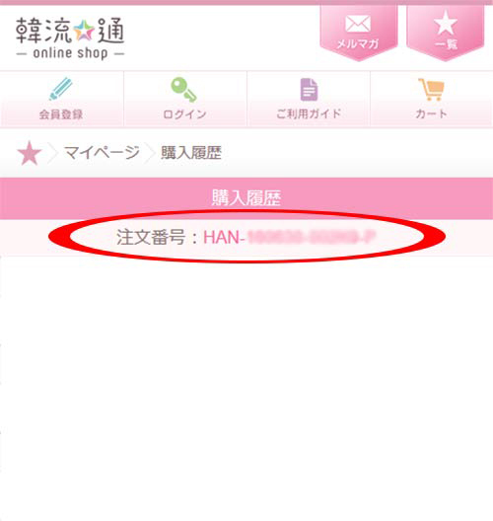Screen dimensions: 493x521
Task: Click the green key login icon
Action: pos(183,90)
